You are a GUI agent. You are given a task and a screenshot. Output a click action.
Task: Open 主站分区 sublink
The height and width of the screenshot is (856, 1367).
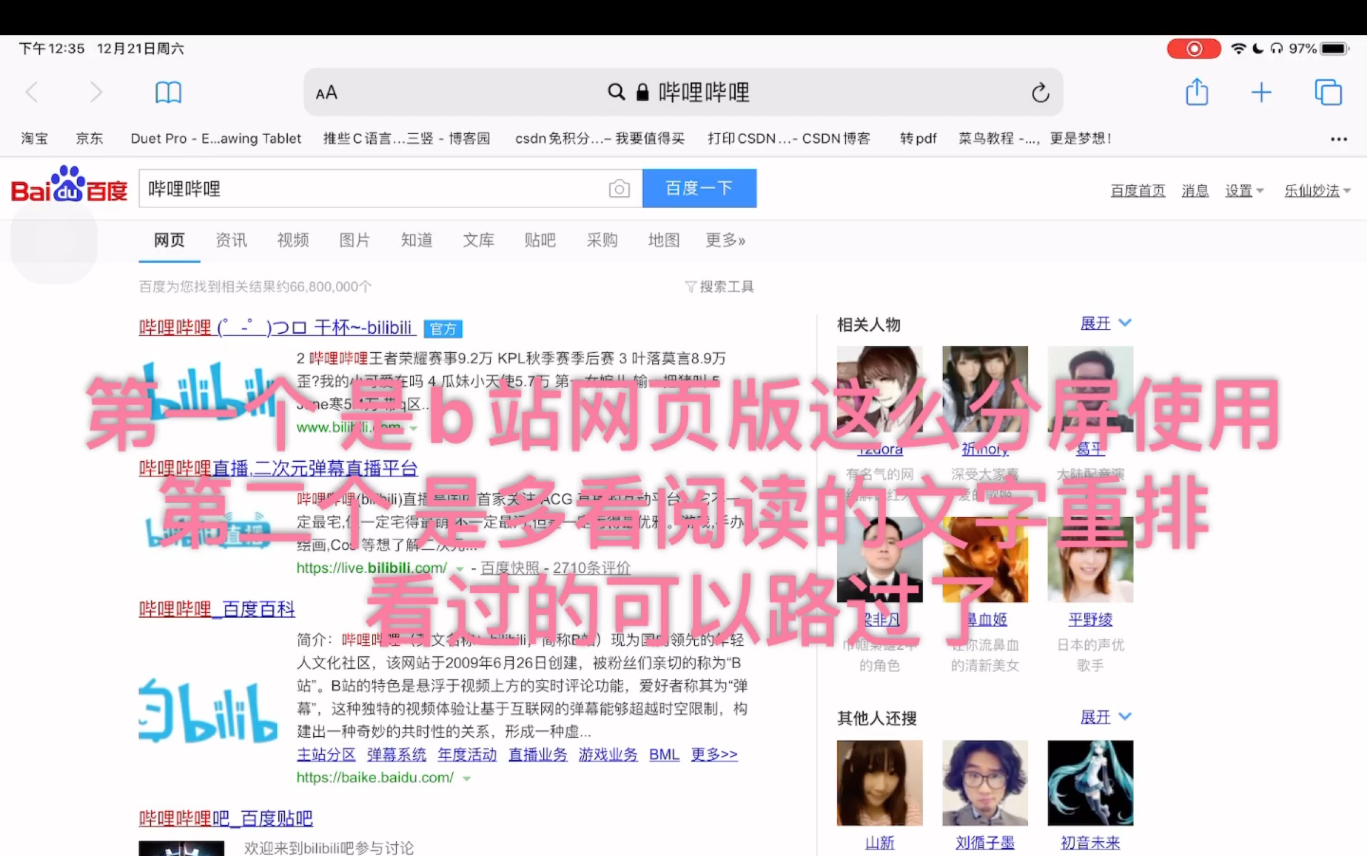click(x=326, y=755)
